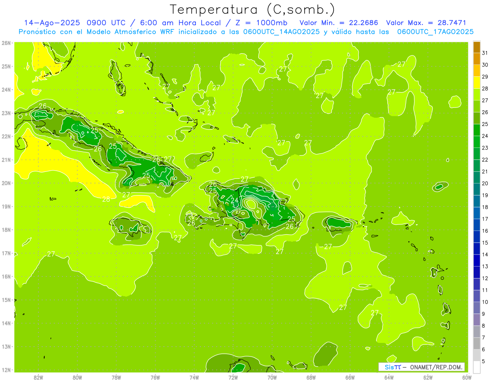Click "6:00 am Hora Local" text
The width and height of the screenshot is (496, 383).
179,23
